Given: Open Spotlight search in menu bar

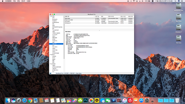Looking at the screenshot, I should pos(175,1).
